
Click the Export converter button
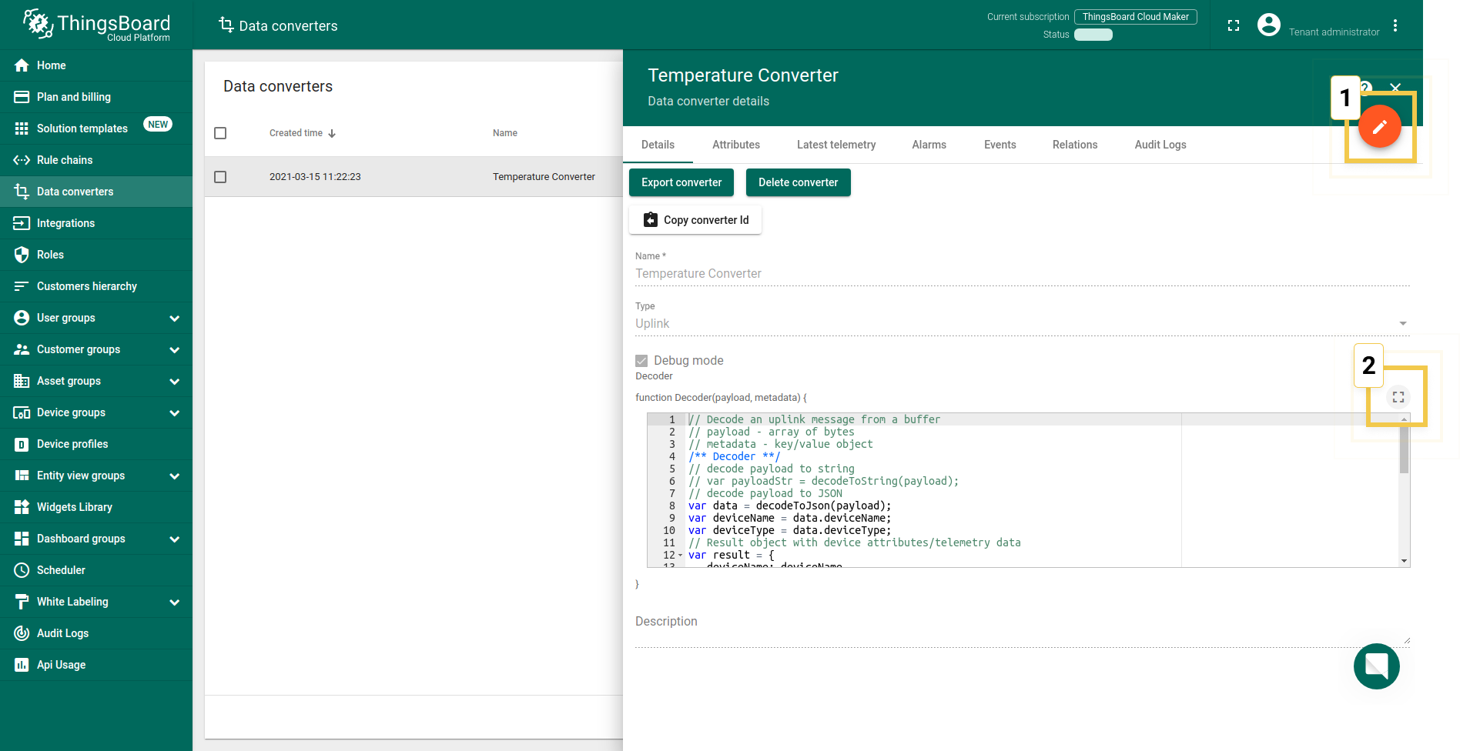tap(681, 182)
